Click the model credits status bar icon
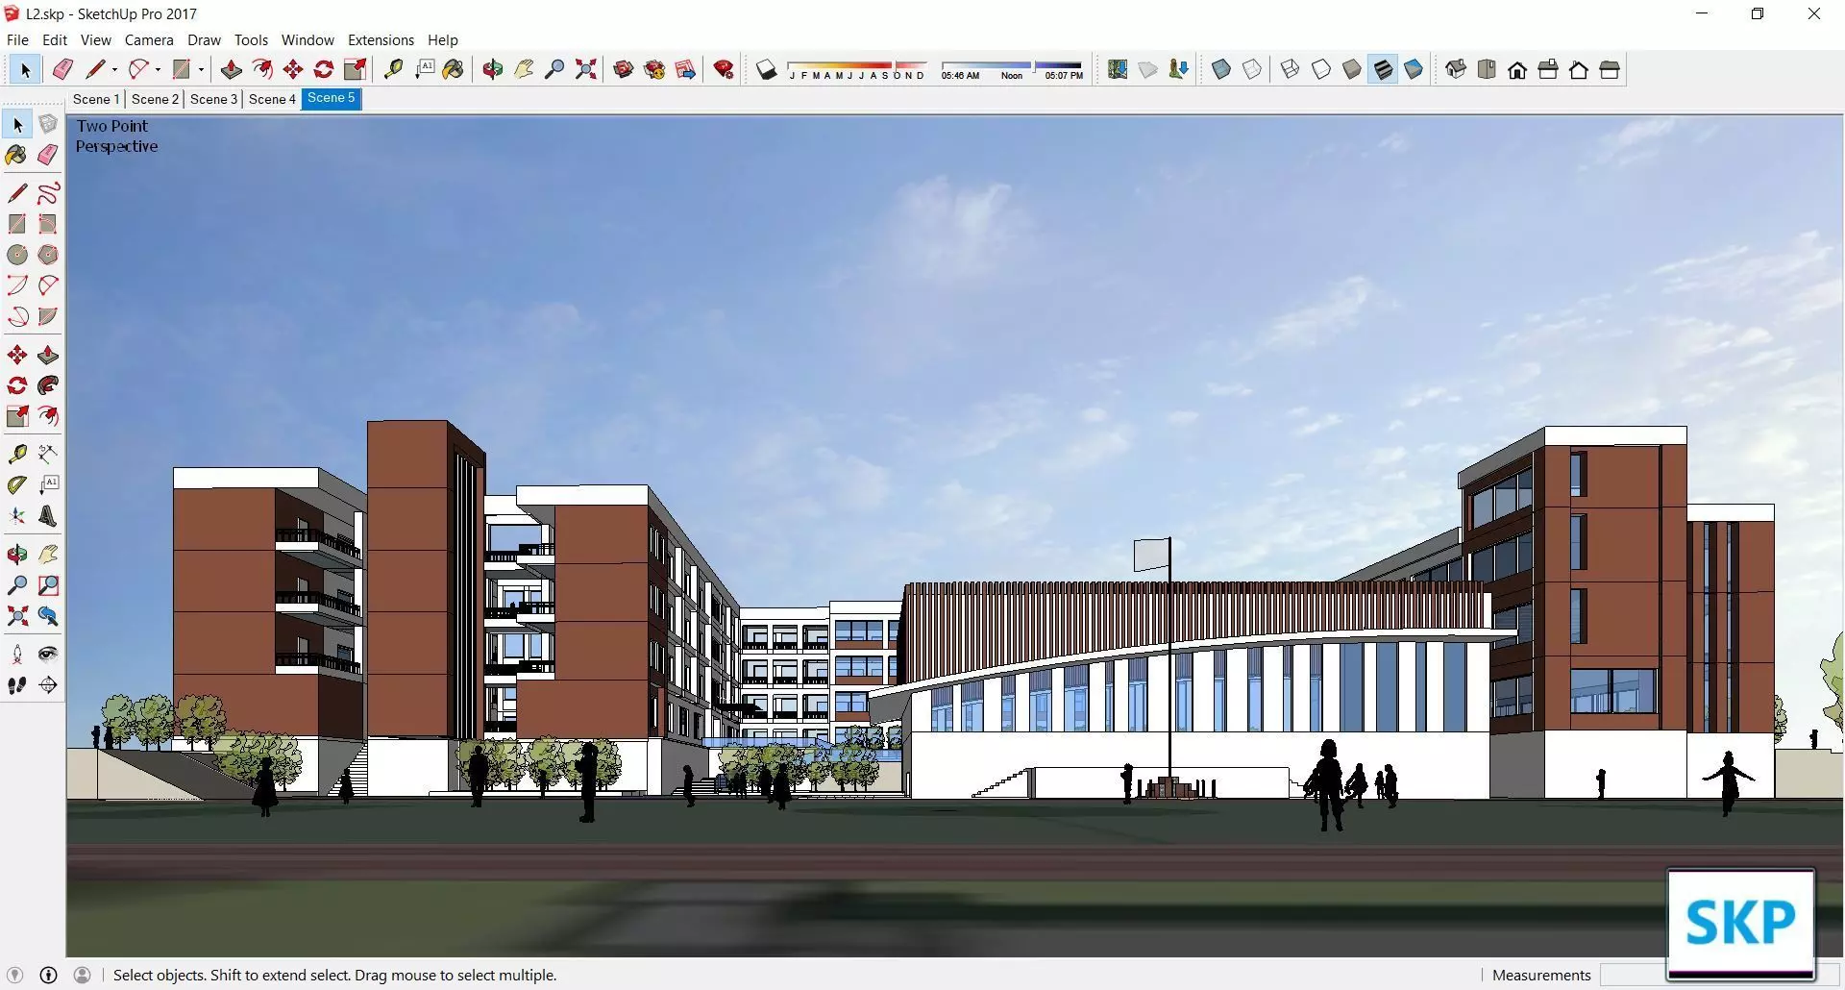 48,975
